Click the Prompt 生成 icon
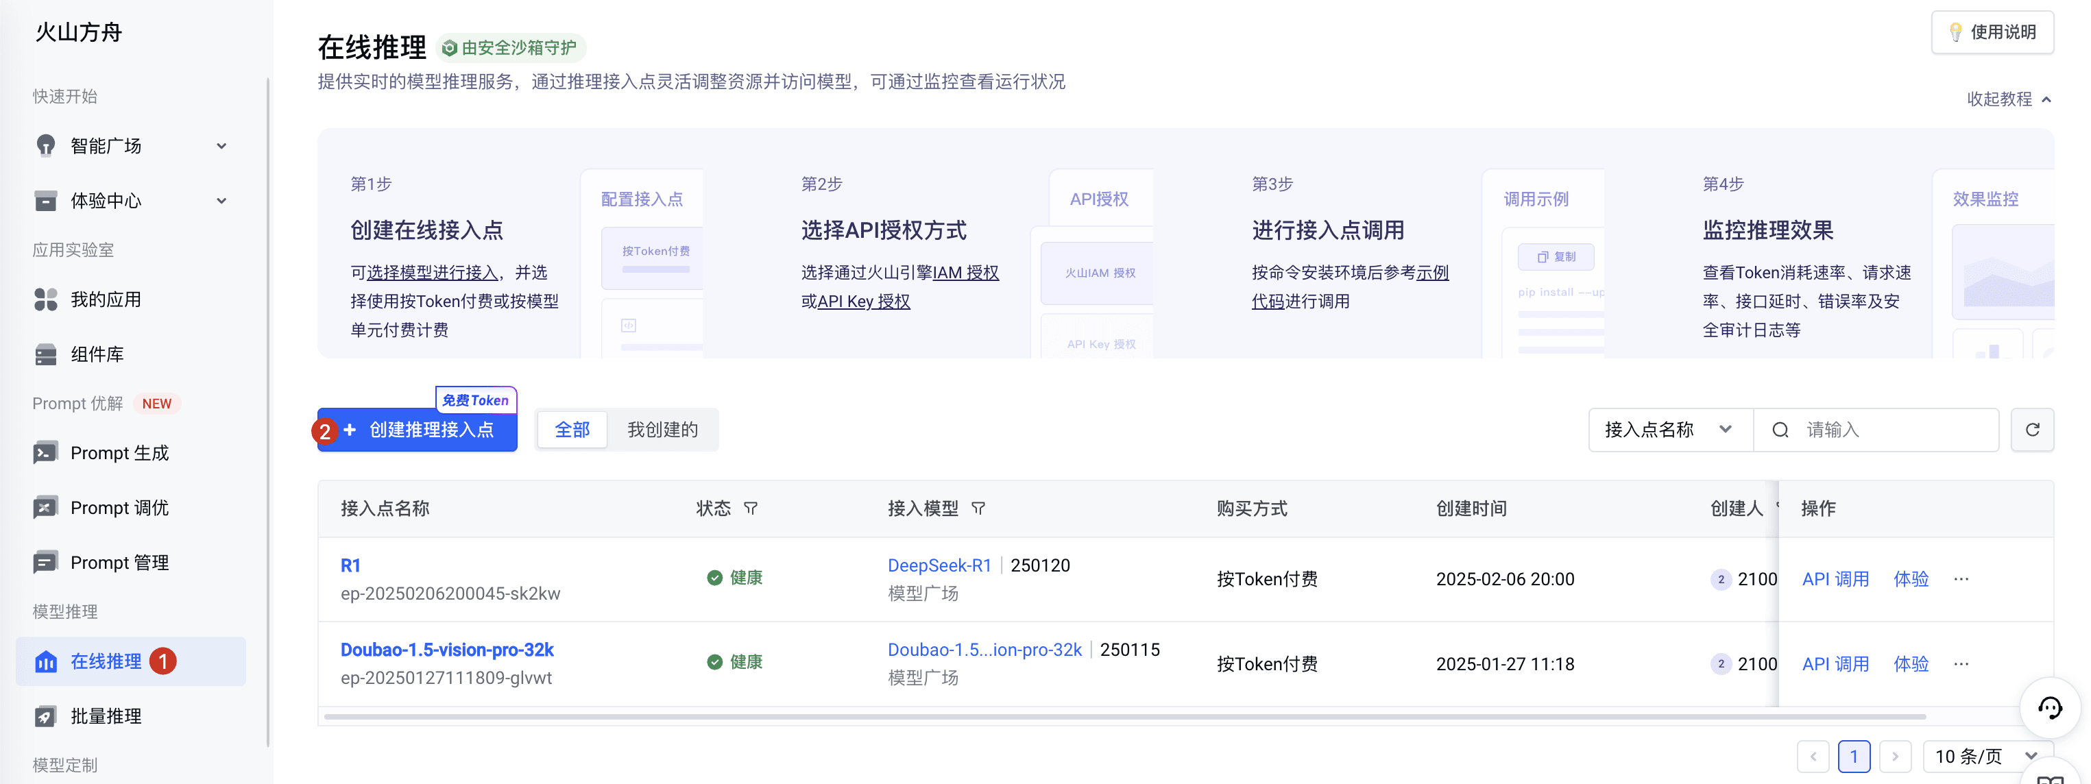This screenshot has height=784, width=2091. pyautogui.click(x=45, y=453)
